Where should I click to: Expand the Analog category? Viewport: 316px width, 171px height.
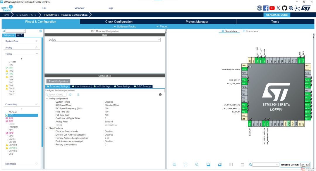tap(21, 48)
